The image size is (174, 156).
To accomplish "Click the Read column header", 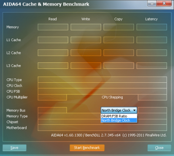I will pos(53,19).
